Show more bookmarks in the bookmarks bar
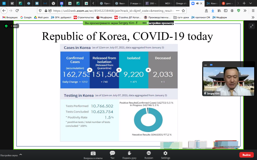The height and width of the screenshot is (160, 257). click(x=253, y=17)
